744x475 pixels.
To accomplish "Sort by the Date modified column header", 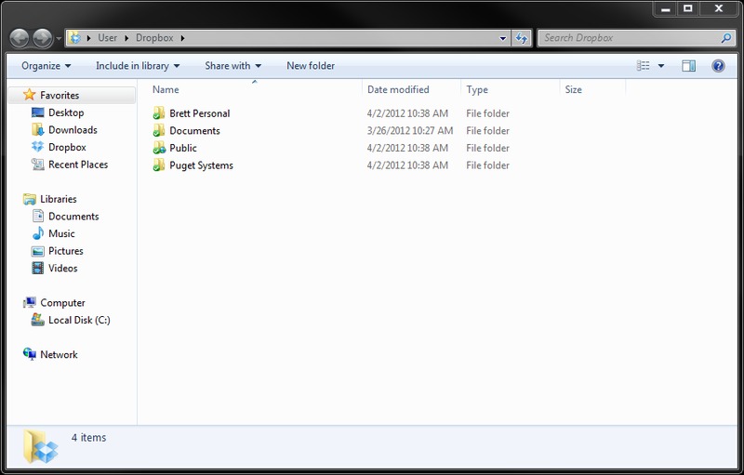I will pyautogui.click(x=398, y=90).
